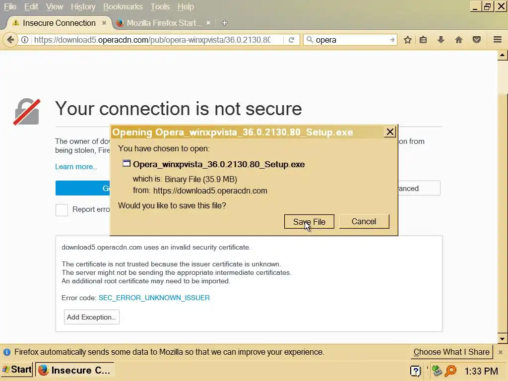Click the info icon in notification bar
The height and width of the screenshot is (381, 508).
7,352
